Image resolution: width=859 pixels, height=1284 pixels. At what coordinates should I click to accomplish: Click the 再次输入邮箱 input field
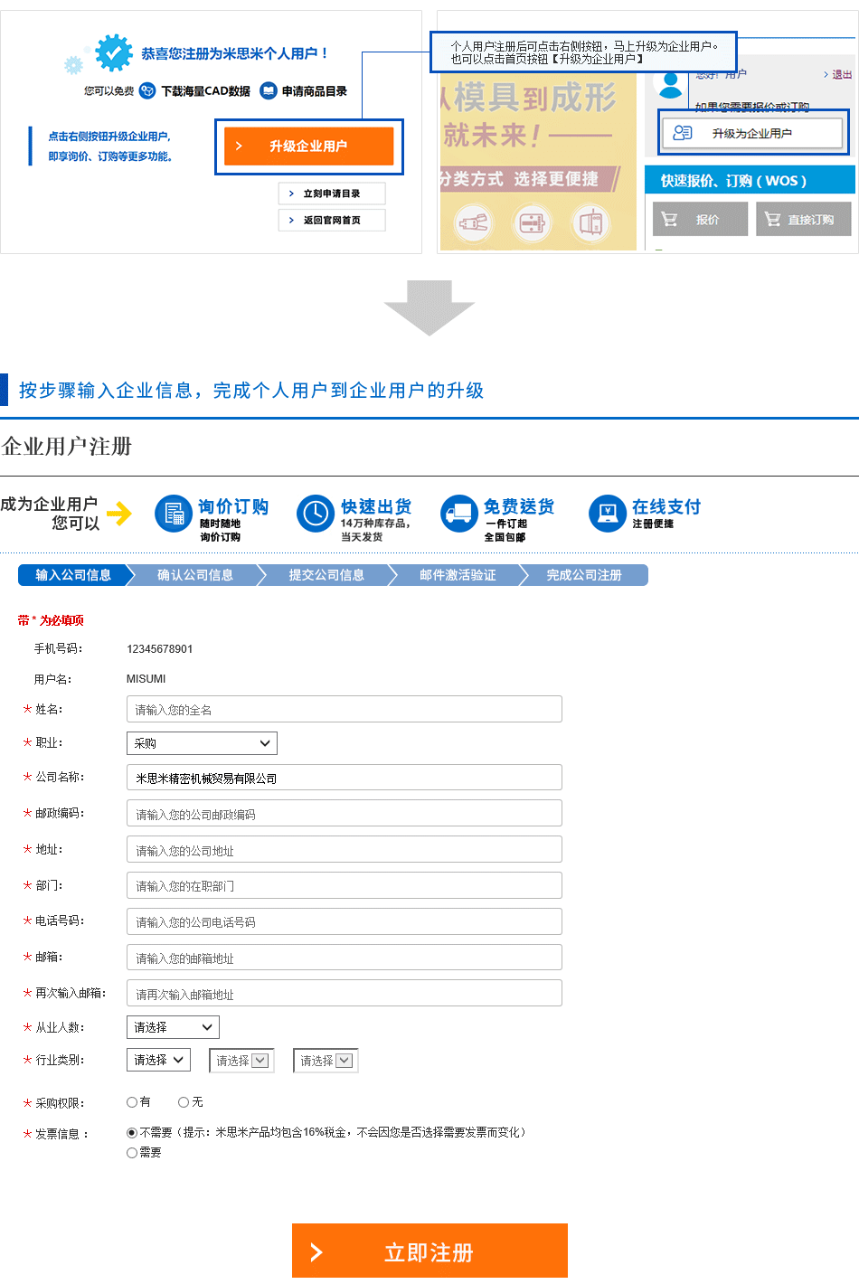coord(345,993)
